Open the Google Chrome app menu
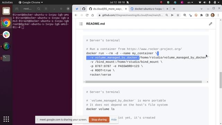The image size is (222, 125). coord(31,2)
